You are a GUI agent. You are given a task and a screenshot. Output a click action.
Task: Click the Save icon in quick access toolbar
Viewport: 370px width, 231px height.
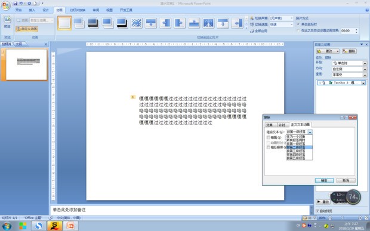[16, 4]
